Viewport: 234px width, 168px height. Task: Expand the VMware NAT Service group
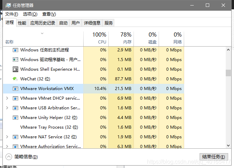pyautogui.click(x=7, y=137)
